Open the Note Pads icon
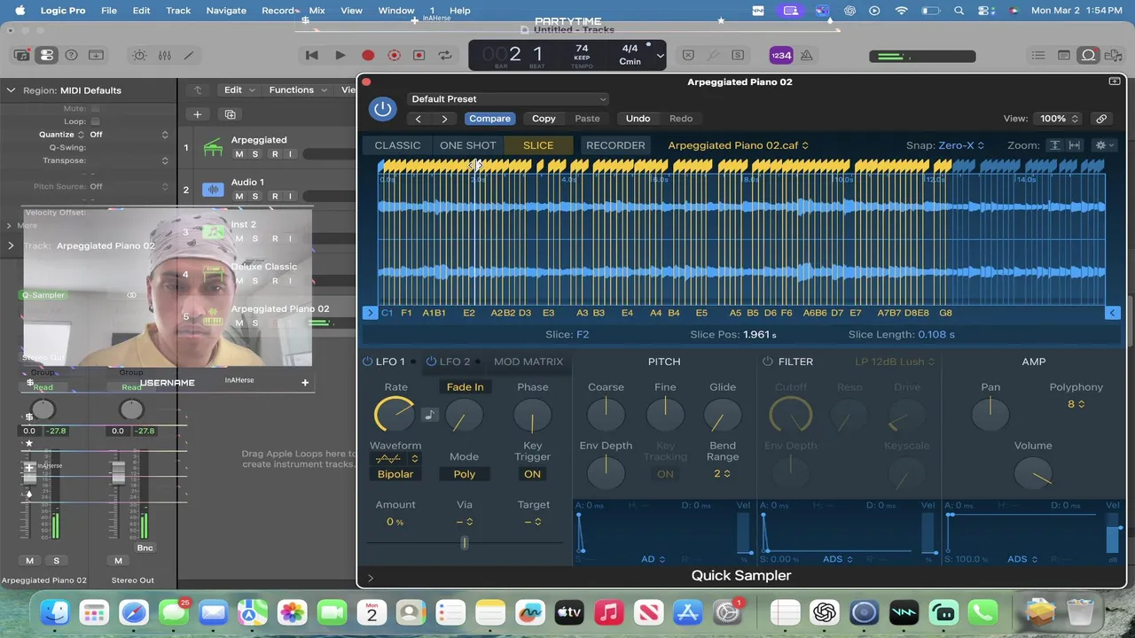 (x=1063, y=55)
